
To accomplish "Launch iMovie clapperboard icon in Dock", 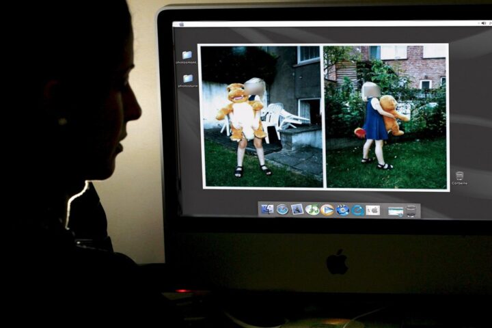I will pyautogui.click(x=342, y=210).
